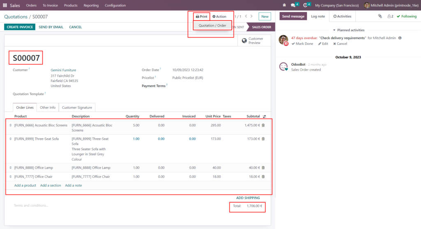Image resolution: width=421 pixels, height=229 pixels.
Task: Delete the Acoustic Bloc Screens line
Action: pos(263,125)
